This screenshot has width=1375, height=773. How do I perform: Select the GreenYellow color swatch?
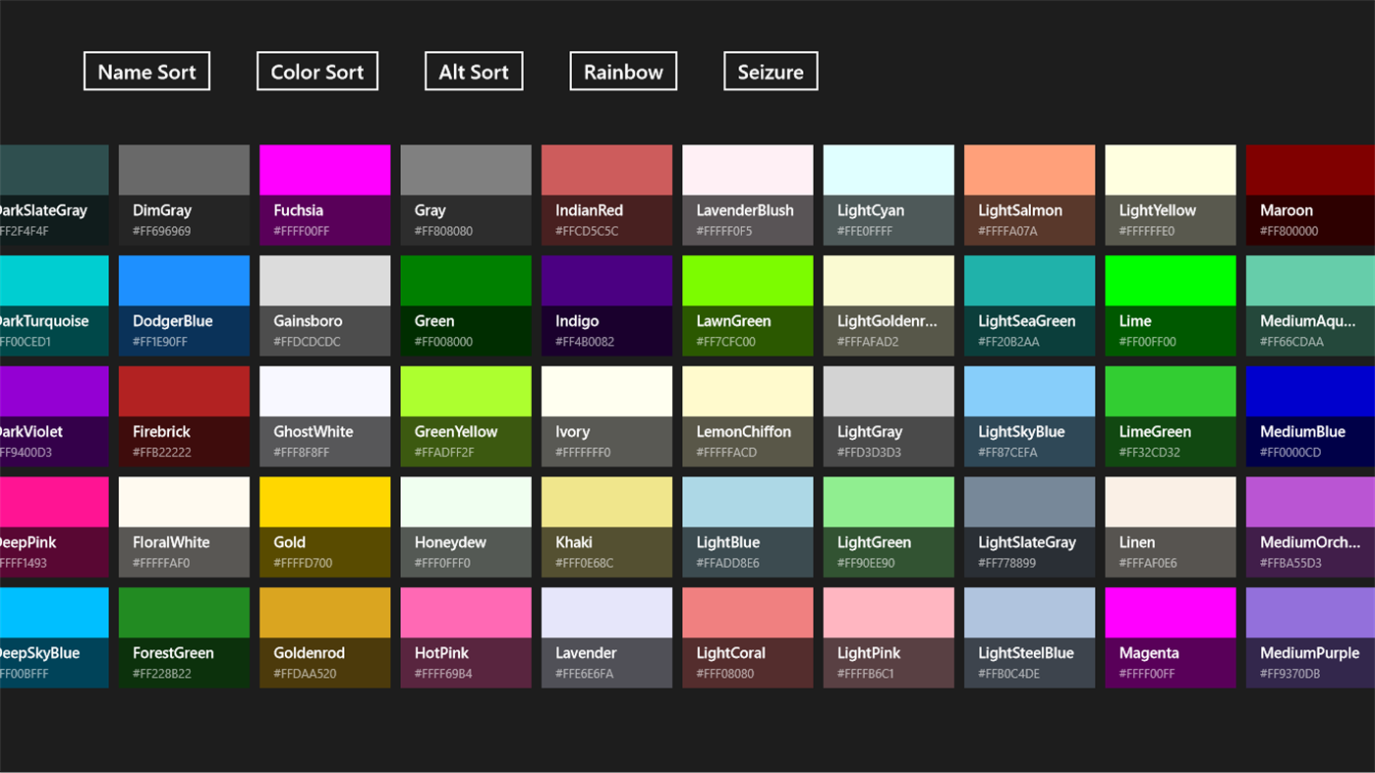(x=466, y=415)
